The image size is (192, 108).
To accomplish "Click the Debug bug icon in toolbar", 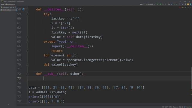I will (160, 4).
